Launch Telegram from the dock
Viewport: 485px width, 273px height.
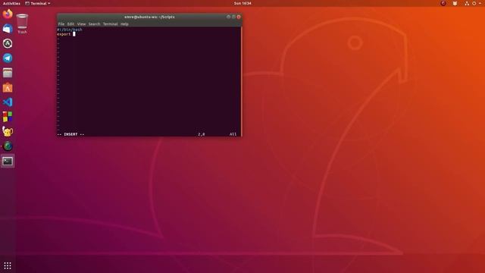coord(8,58)
